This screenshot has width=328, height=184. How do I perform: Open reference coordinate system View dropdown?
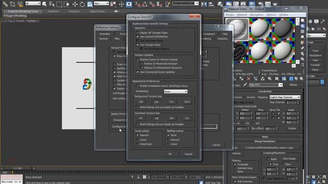[x=101, y=4]
